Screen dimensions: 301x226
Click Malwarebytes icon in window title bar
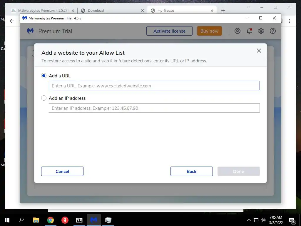click(x=25, y=18)
